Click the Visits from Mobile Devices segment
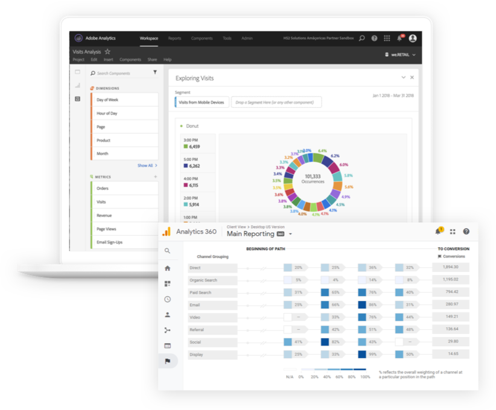 click(202, 102)
